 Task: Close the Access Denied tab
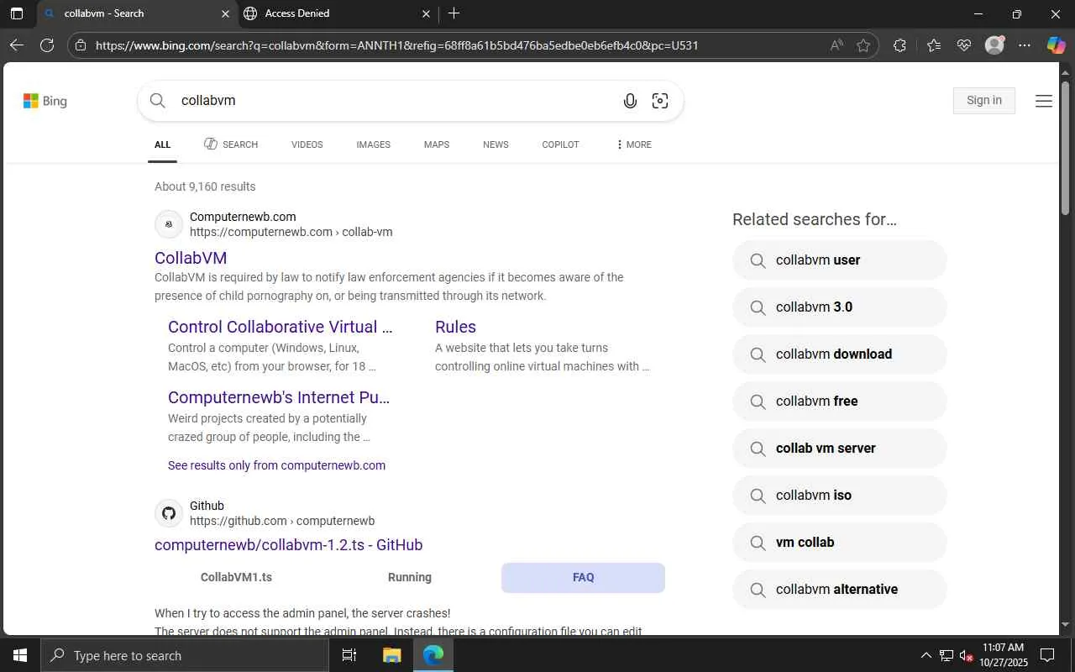[426, 13]
